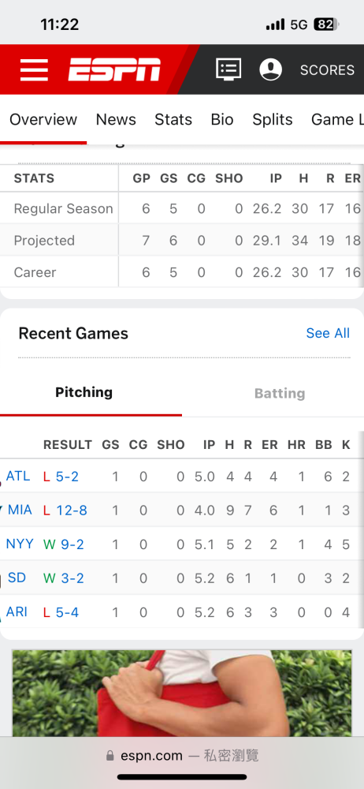Open the ATL opponent link
364x789 pixels.
[18, 476]
